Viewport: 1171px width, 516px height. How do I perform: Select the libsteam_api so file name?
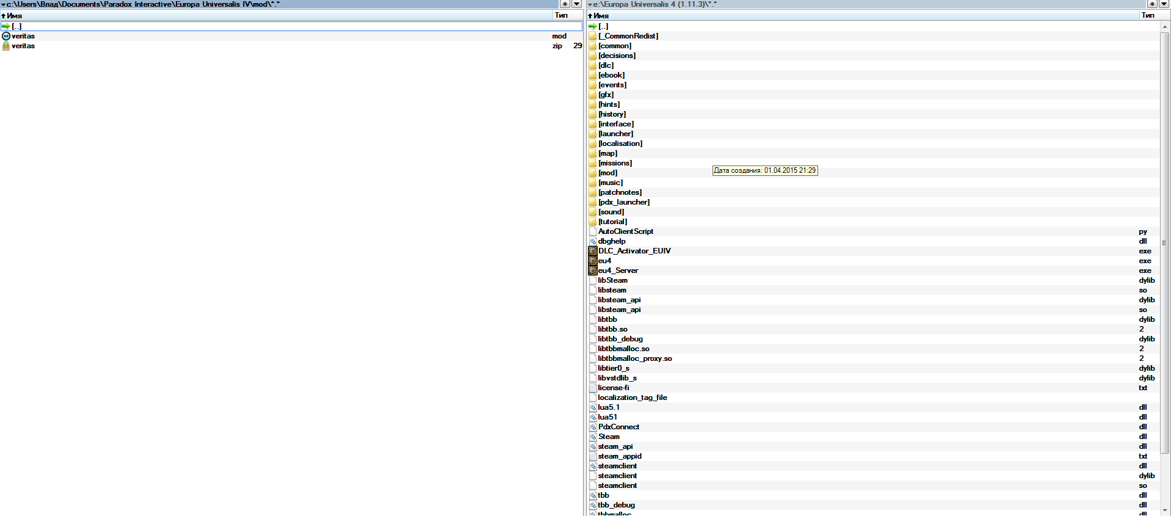(619, 310)
